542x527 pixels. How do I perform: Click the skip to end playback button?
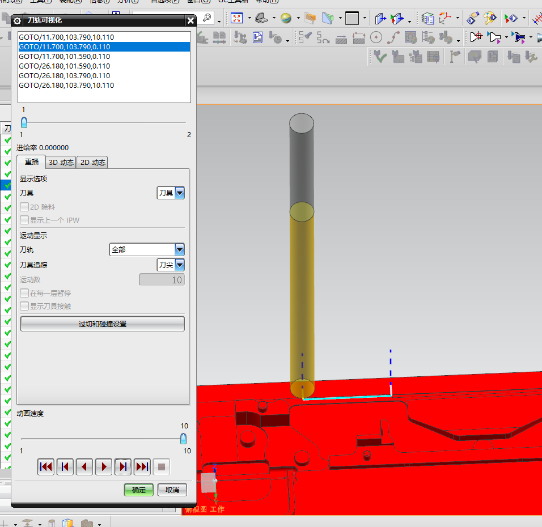142,467
